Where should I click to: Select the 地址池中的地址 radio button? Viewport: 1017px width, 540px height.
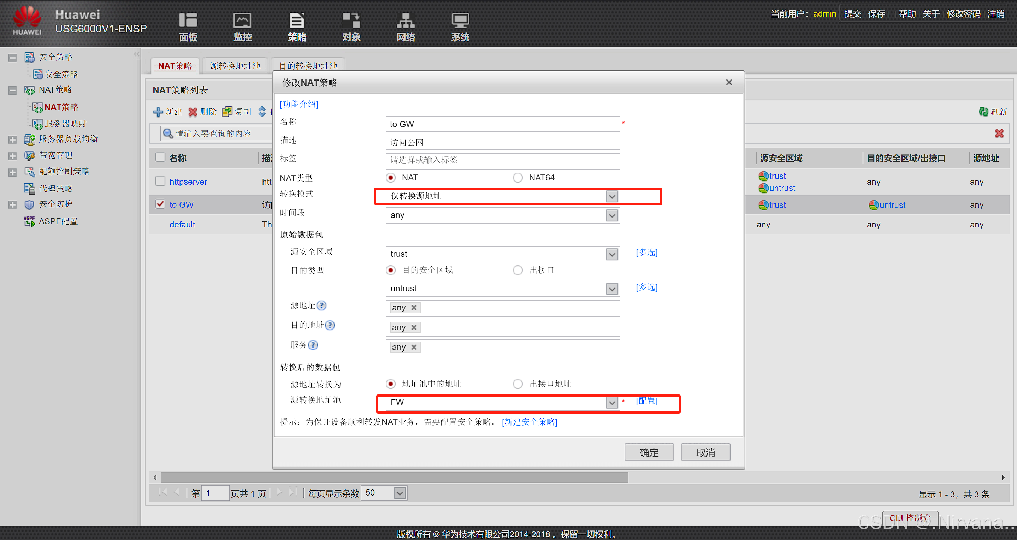click(390, 384)
